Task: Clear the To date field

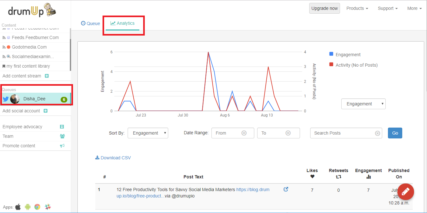Action: [288, 133]
